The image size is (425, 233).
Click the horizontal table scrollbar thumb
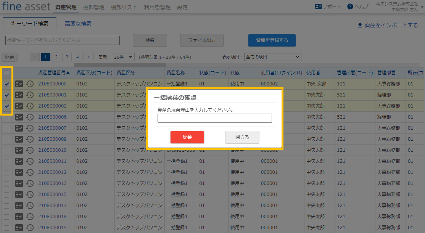(120, 65)
